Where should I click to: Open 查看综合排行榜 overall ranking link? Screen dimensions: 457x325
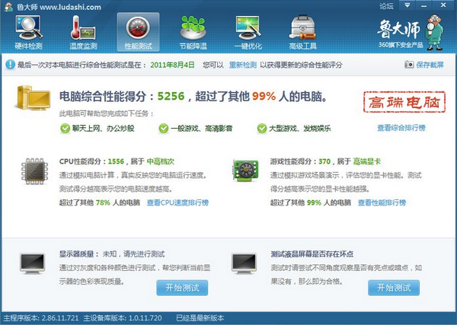point(401,128)
